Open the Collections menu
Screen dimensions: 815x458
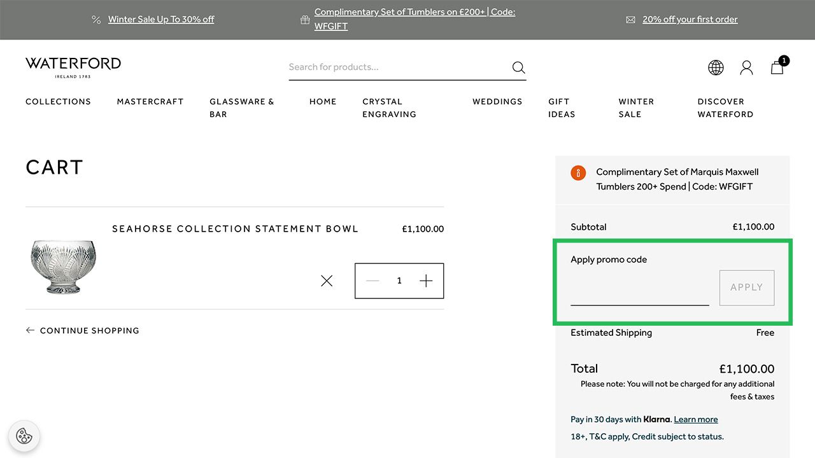[58, 102]
